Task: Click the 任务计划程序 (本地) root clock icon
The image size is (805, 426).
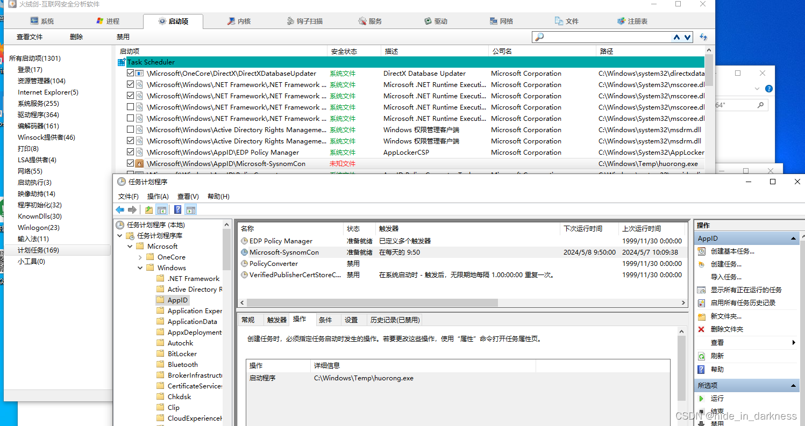Action: [x=120, y=225]
